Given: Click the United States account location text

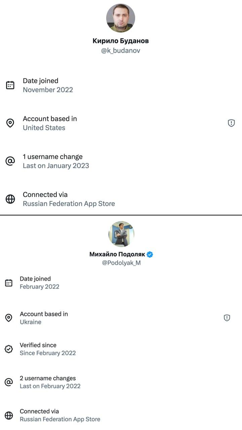Looking at the screenshot, I should tap(44, 128).
